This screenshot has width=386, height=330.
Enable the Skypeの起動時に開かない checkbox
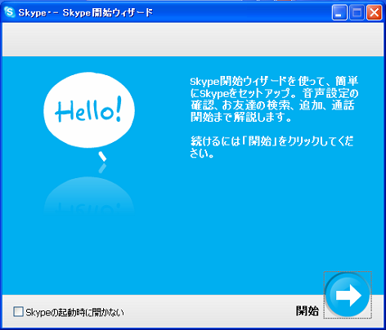(18, 311)
